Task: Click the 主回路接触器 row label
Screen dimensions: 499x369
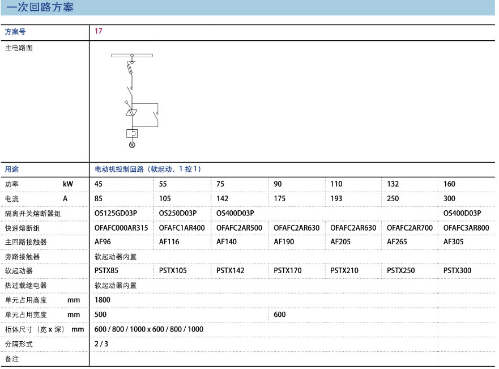Action: (26, 242)
